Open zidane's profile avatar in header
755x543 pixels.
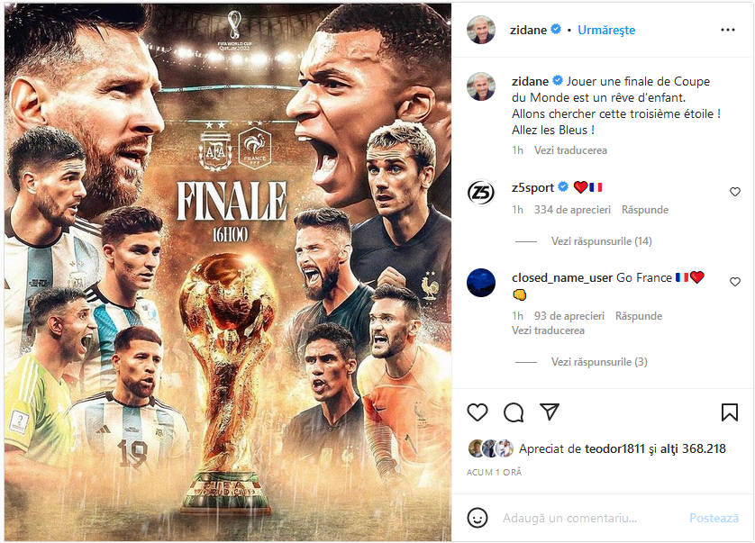[x=481, y=30]
